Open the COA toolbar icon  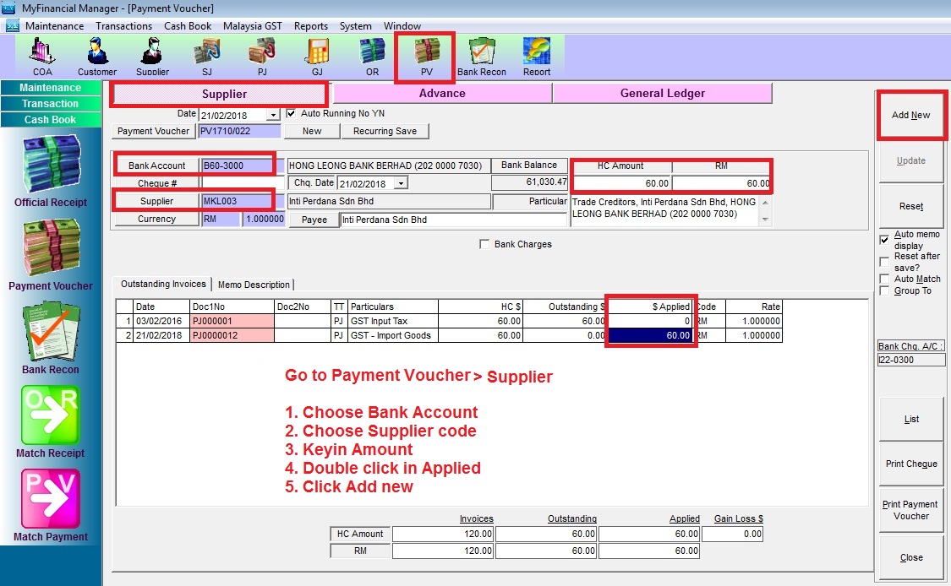pos(42,56)
